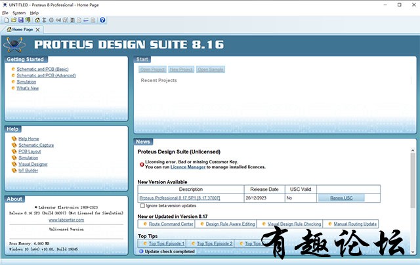Open the Simulation link in Help panel
The image size is (420, 265).
coord(28,158)
